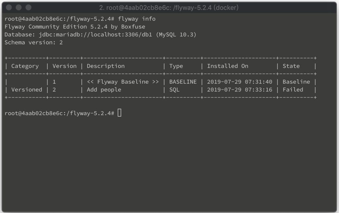Click the Failed state cell
The width and height of the screenshot is (339, 213).
pyautogui.click(x=293, y=90)
